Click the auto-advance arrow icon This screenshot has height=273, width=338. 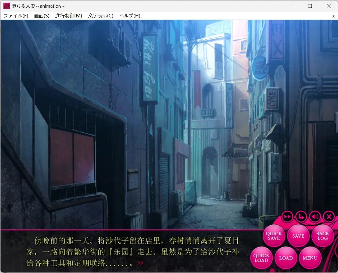click(x=301, y=217)
